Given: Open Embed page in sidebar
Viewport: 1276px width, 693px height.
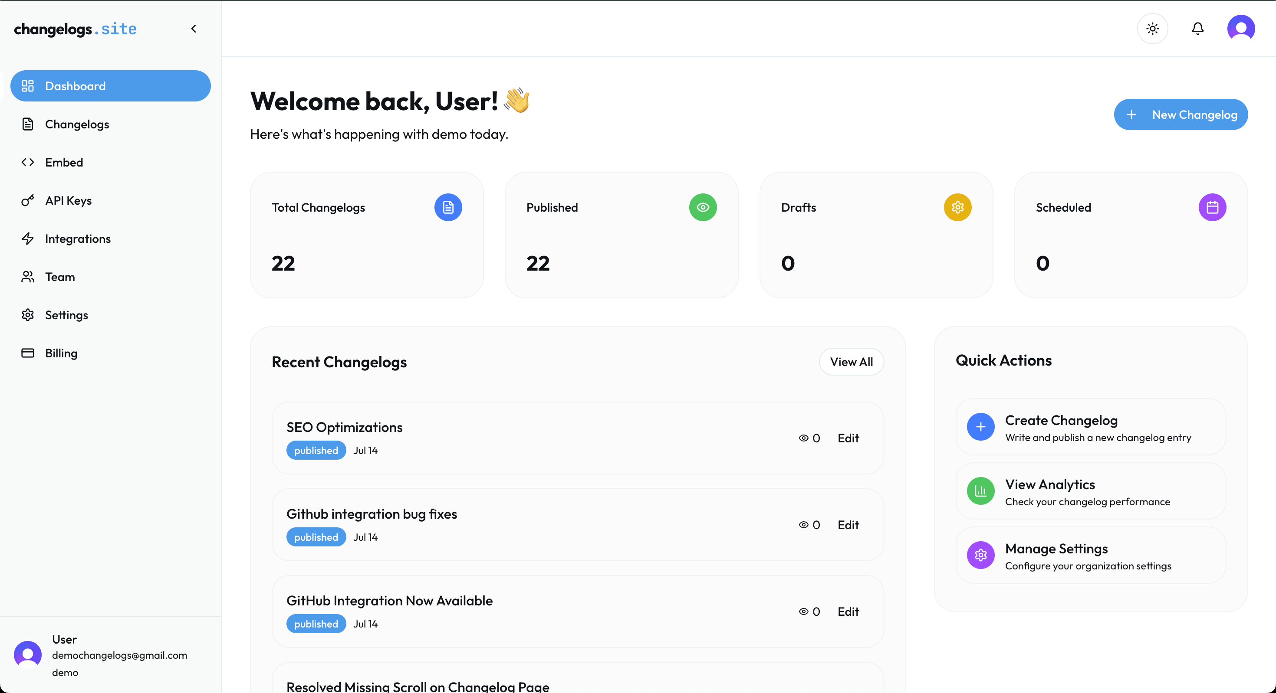Looking at the screenshot, I should (x=111, y=162).
